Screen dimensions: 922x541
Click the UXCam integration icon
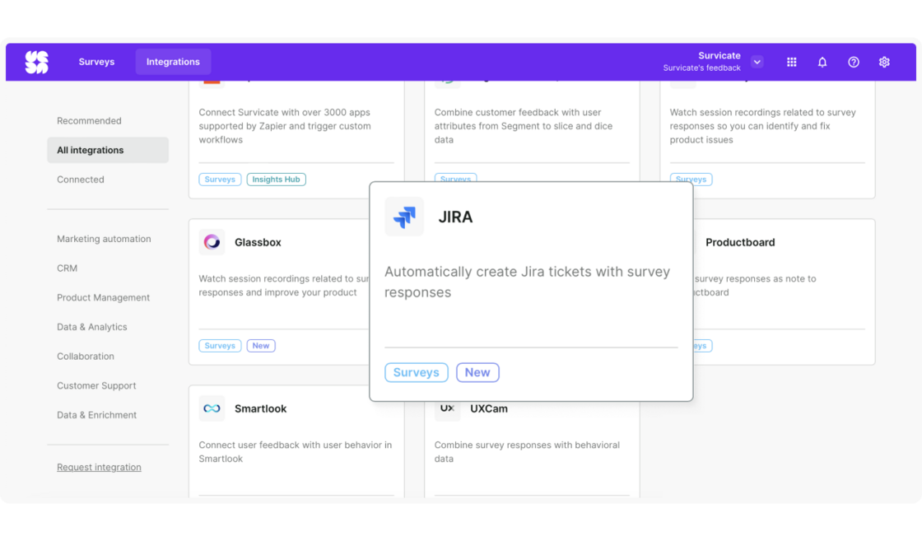(x=447, y=408)
